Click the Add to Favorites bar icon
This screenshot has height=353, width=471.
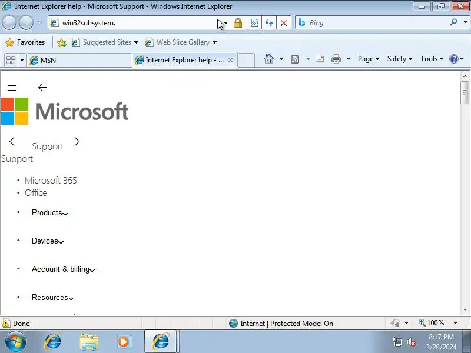click(62, 42)
